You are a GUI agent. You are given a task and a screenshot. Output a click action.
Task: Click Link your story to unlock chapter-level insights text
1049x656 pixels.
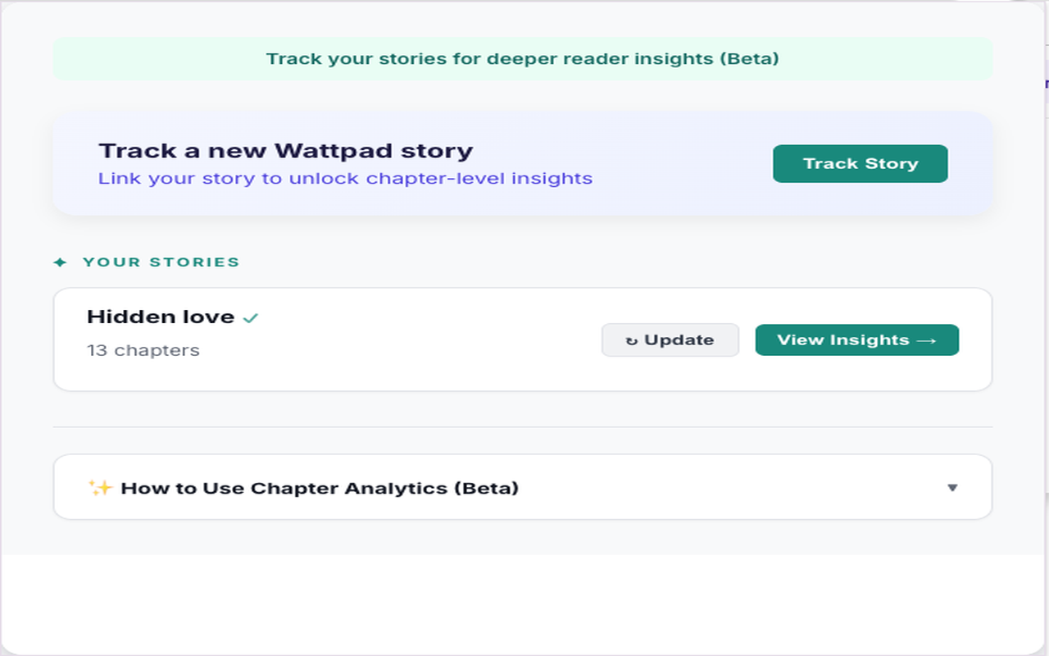click(345, 178)
